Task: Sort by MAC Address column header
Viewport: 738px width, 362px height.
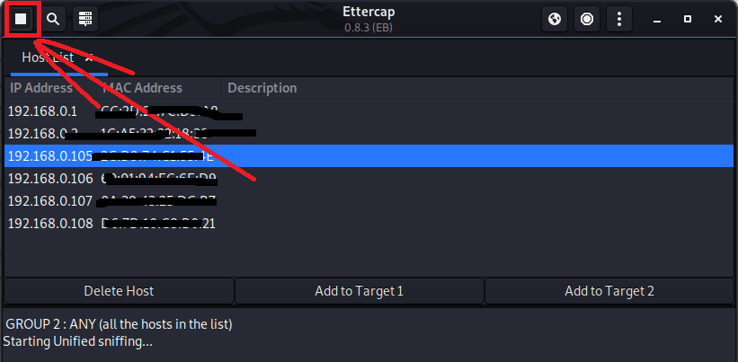Action: (142, 88)
